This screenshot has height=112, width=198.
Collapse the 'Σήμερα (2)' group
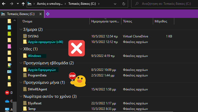pos(21,30)
